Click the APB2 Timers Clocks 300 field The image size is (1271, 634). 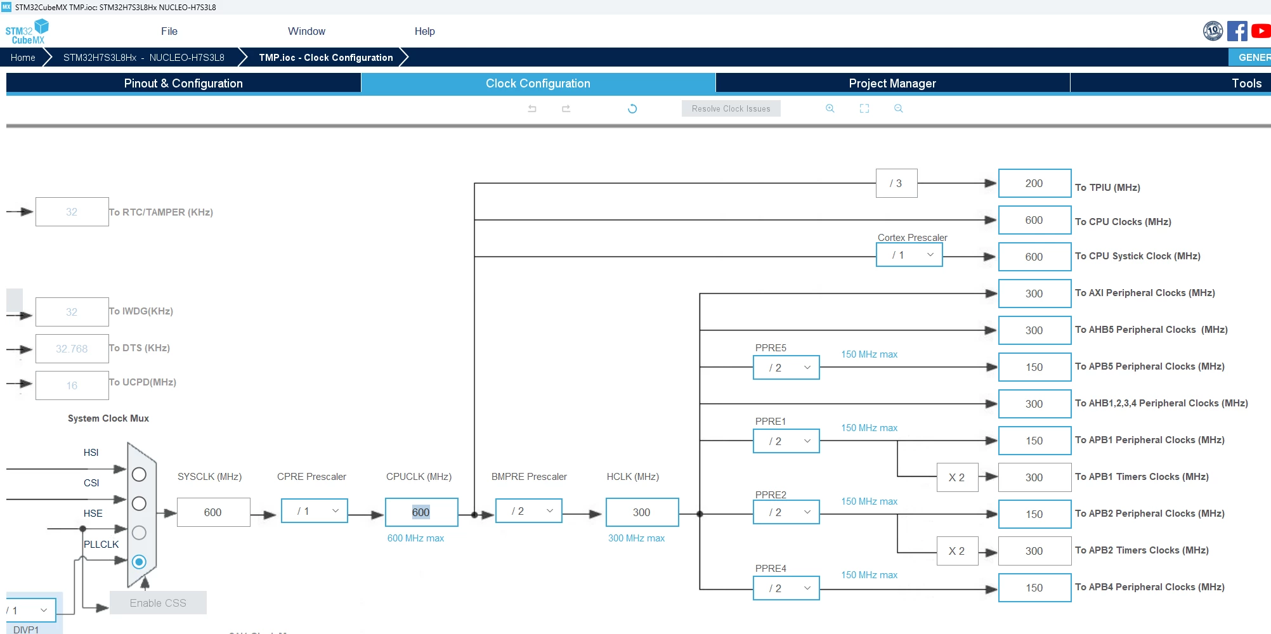[1034, 551]
